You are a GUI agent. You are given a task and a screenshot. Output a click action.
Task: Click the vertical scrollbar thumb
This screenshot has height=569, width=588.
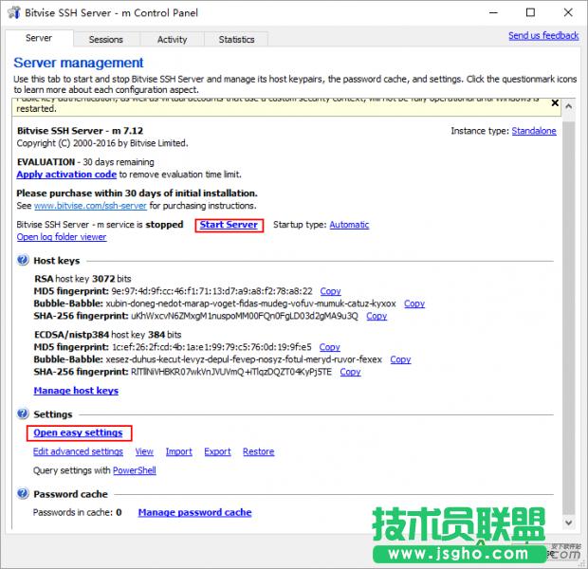tap(568, 318)
